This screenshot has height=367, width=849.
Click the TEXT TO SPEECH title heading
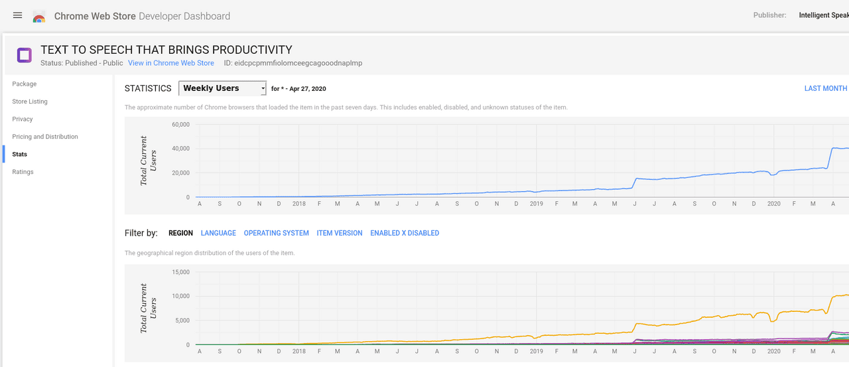click(x=166, y=50)
